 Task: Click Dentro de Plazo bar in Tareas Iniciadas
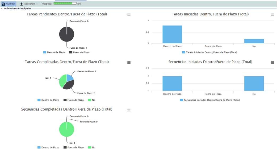172,34
